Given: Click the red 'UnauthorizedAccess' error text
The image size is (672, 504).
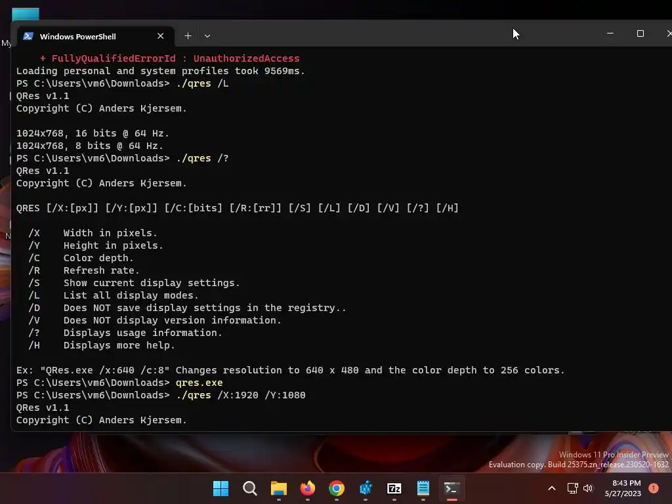Looking at the screenshot, I should 246,58.
